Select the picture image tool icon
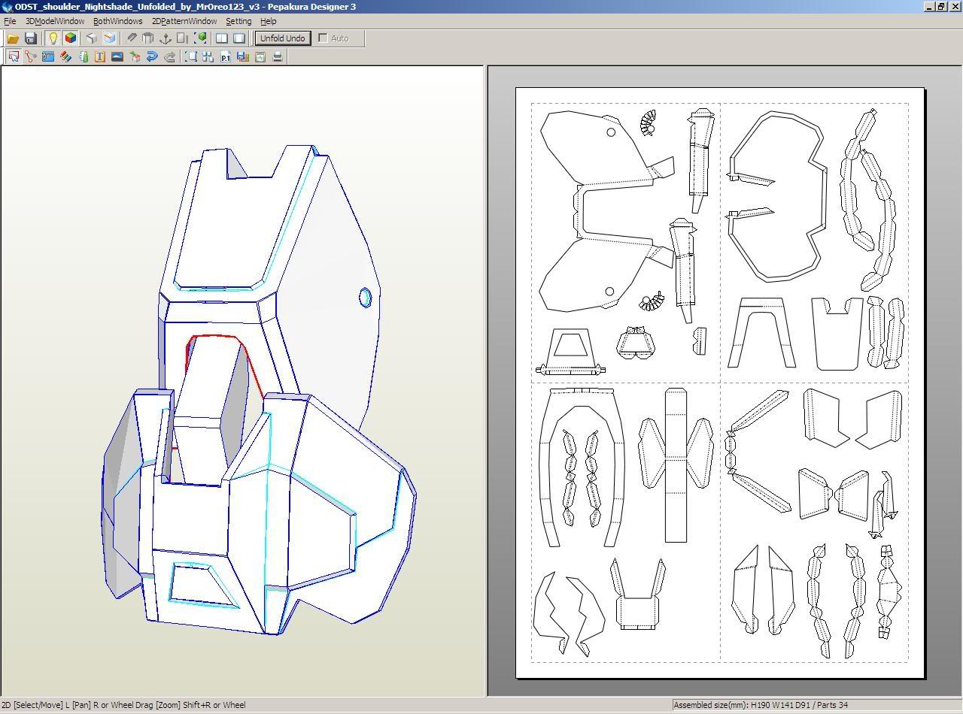This screenshot has height=714, width=963. click(x=117, y=56)
